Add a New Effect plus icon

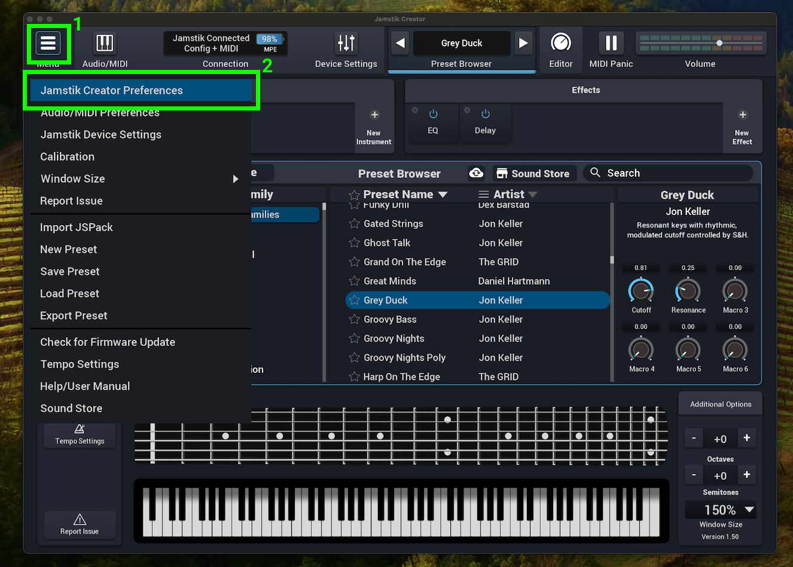click(x=742, y=115)
